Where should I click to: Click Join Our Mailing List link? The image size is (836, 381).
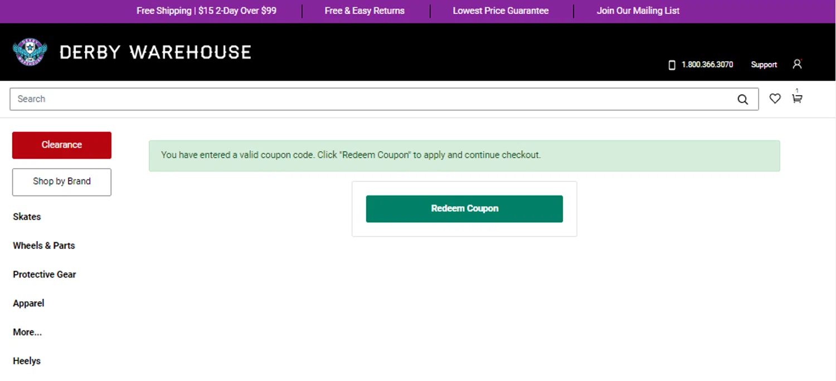point(638,11)
